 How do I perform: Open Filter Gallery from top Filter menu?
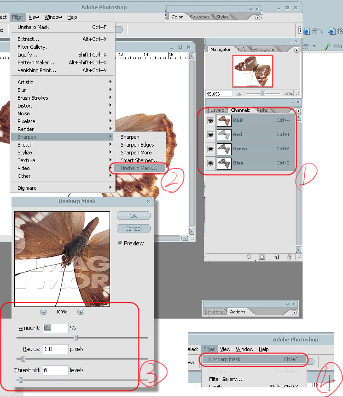click(x=63, y=47)
